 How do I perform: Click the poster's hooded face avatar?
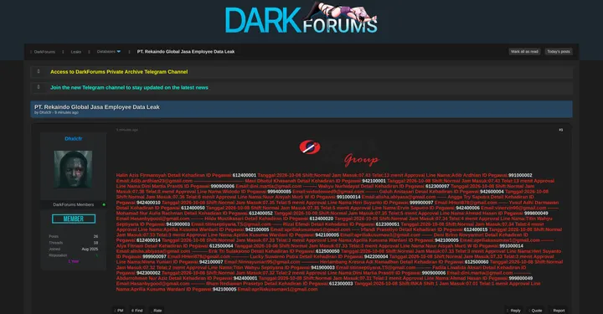tap(73, 169)
